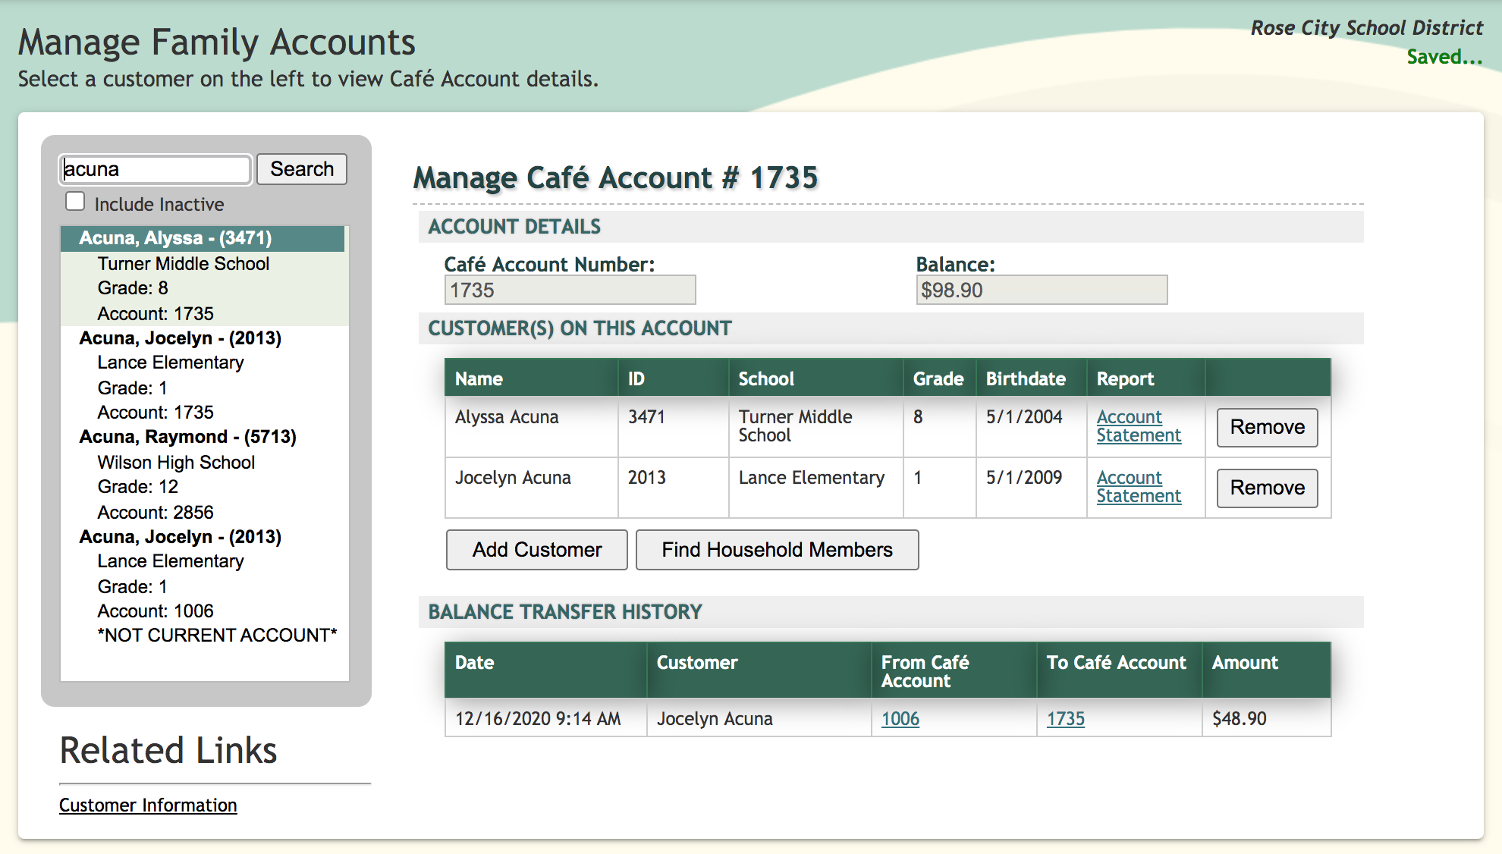Viewport: 1502px width, 854px height.
Task: Open Account Statement for Jocelyn Acuna
Action: (x=1138, y=487)
